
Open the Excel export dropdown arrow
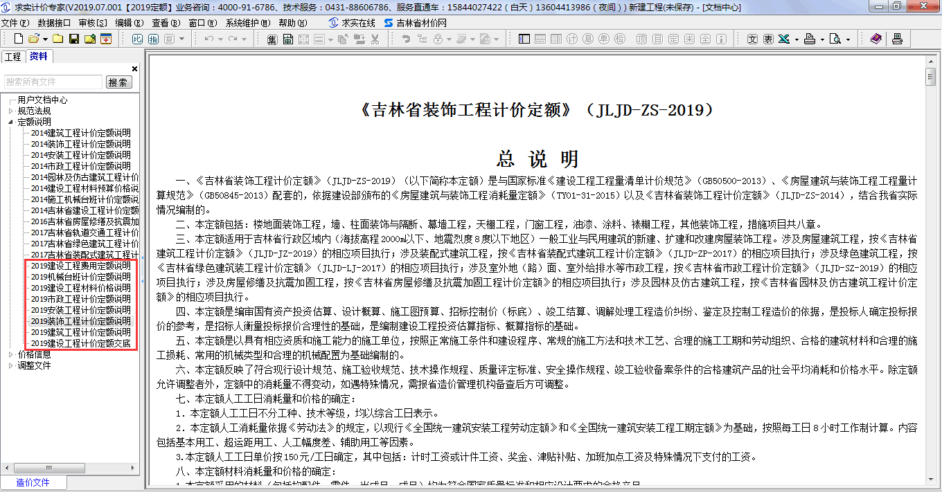(x=797, y=39)
